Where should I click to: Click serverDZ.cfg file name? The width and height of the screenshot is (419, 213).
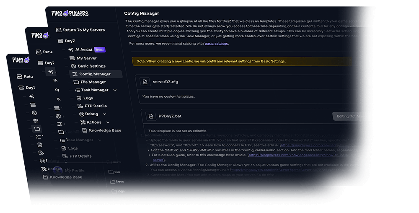click(x=166, y=82)
